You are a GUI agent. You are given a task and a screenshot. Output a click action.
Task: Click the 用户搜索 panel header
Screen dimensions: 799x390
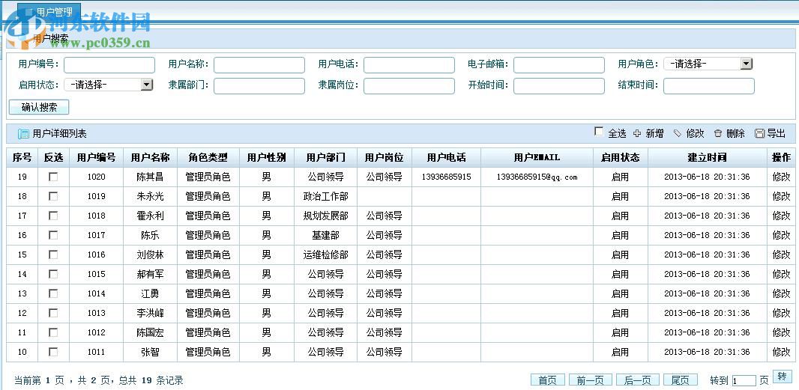(x=400, y=38)
